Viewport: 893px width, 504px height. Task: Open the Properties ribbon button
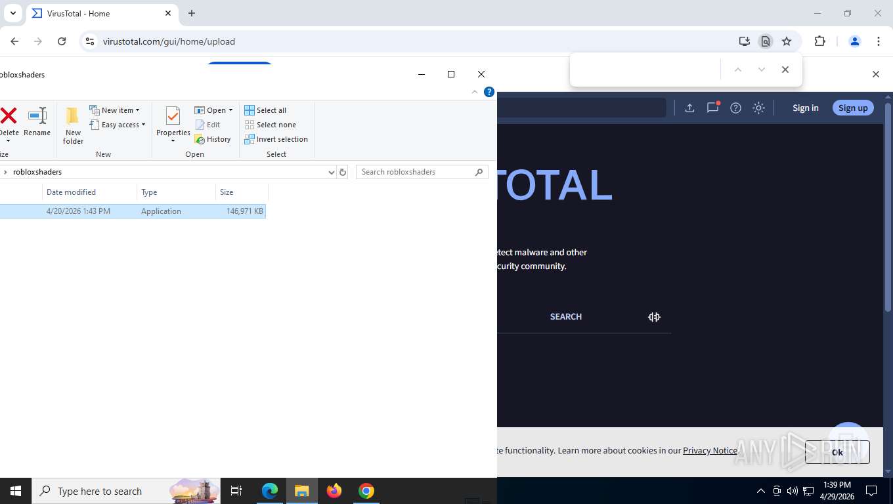pyautogui.click(x=173, y=121)
